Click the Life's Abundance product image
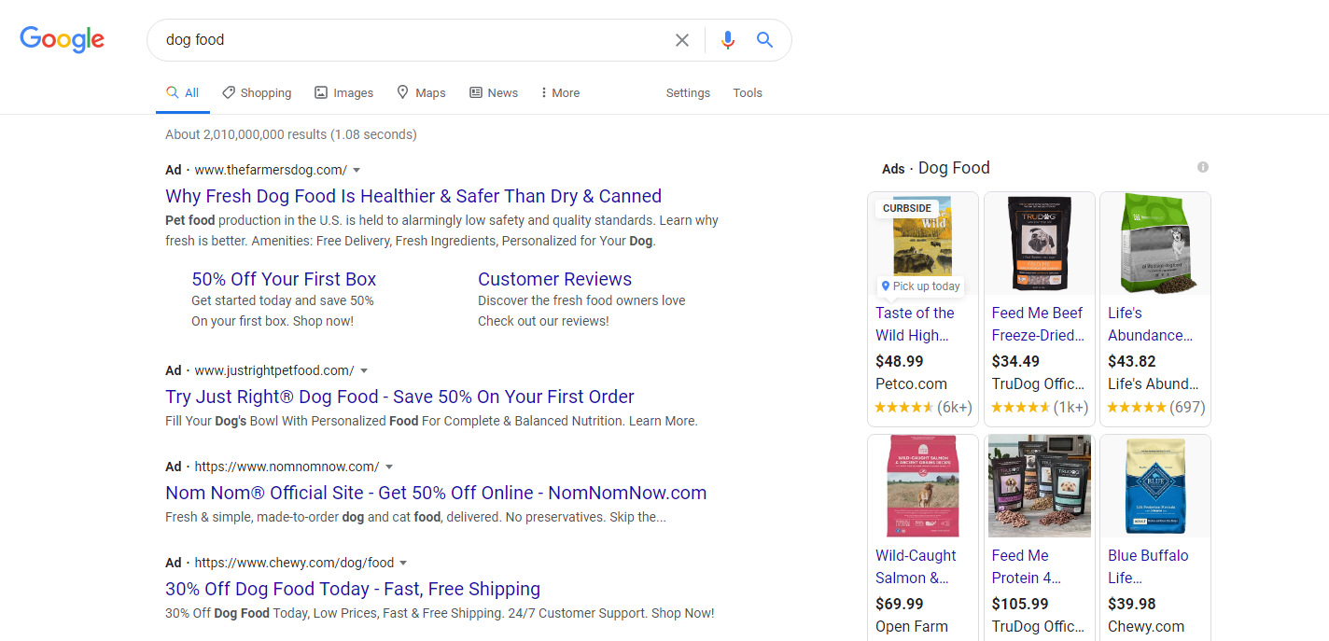The image size is (1329, 641). pyautogui.click(x=1155, y=244)
